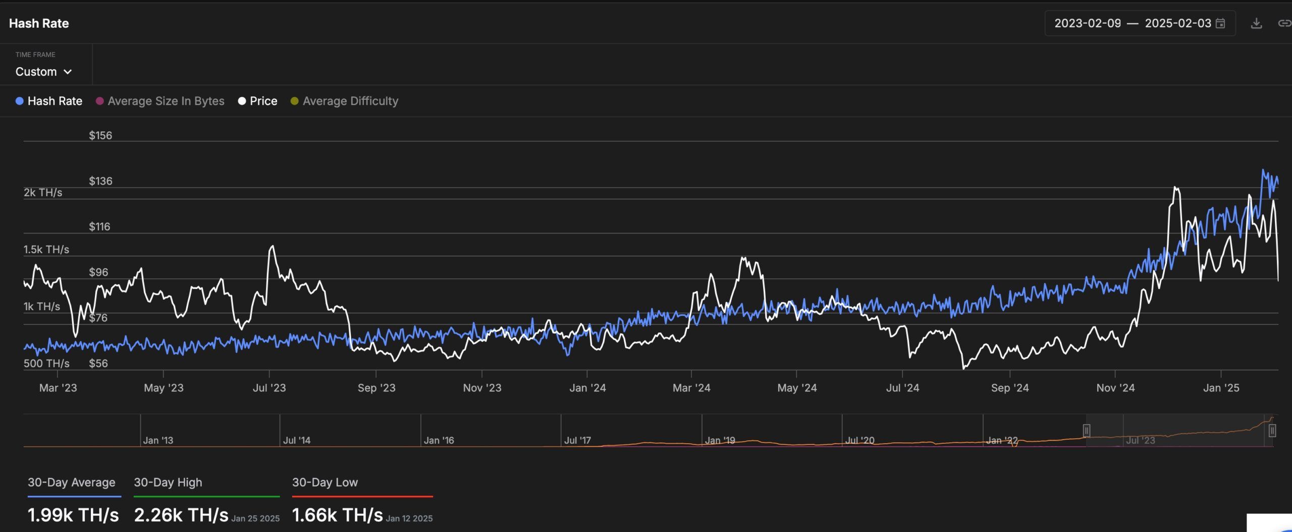Click 'Jan '19' in the navigator timeline

point(720,440)
